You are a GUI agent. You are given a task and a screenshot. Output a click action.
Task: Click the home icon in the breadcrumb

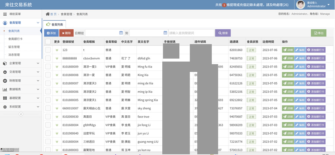(x=48, y=14)
